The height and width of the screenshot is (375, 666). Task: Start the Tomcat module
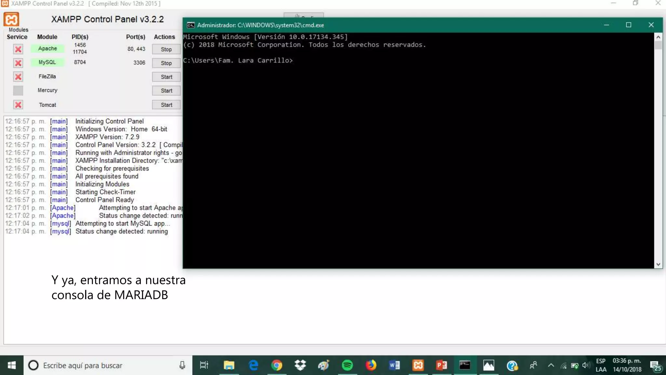pos(166,105)
